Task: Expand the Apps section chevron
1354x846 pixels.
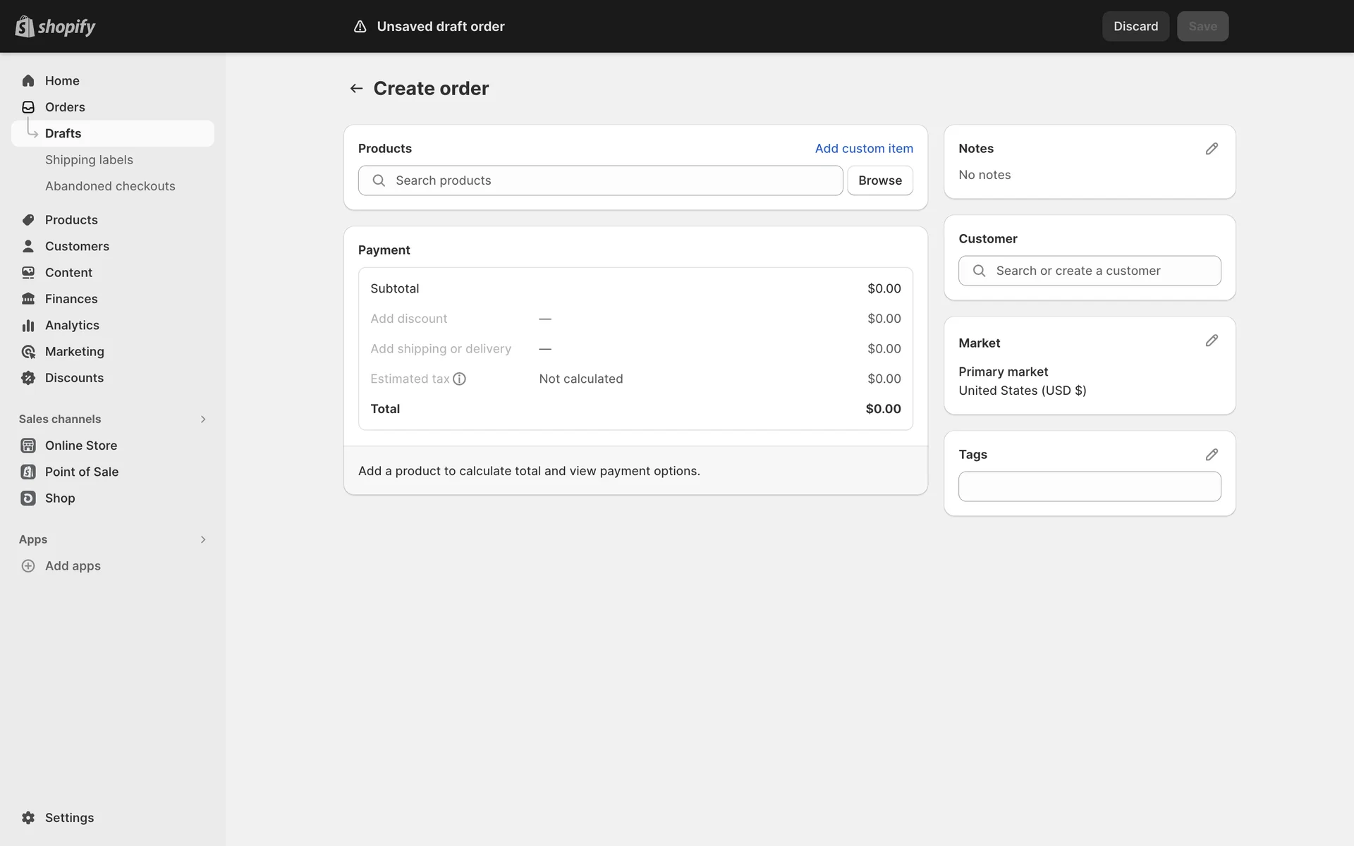Action: click(x=203, y=539)
